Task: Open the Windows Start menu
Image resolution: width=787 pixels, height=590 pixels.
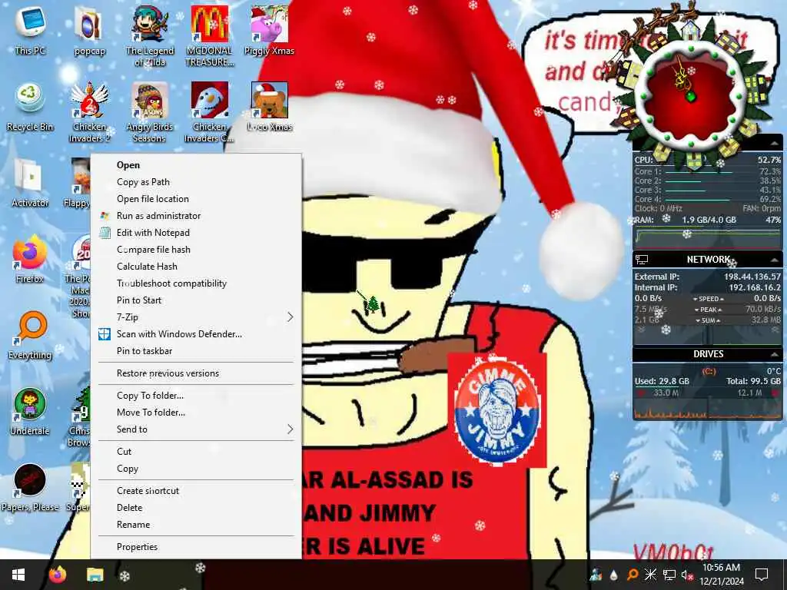Action: coord(18,575)
